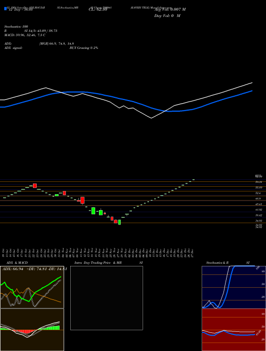This screenshot has width=266, height=351.
Task: Click the 'Avg Vol: 0.007 M' text
Action: [170, 10]
